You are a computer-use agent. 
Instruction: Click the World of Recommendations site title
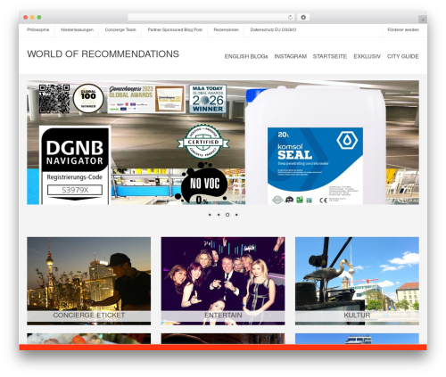[103, 54]
